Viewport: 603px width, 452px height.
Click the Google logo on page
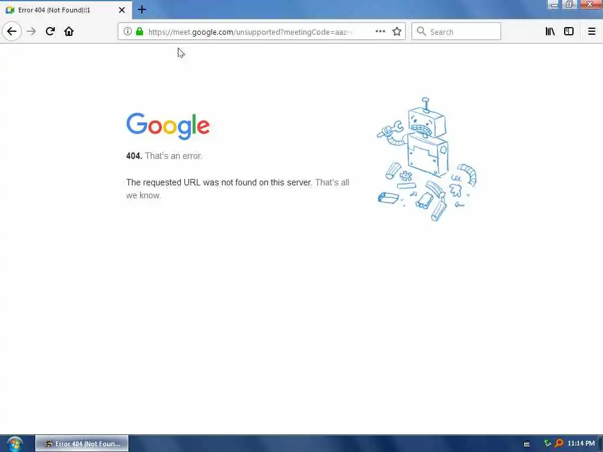click(x=168, y=126)
